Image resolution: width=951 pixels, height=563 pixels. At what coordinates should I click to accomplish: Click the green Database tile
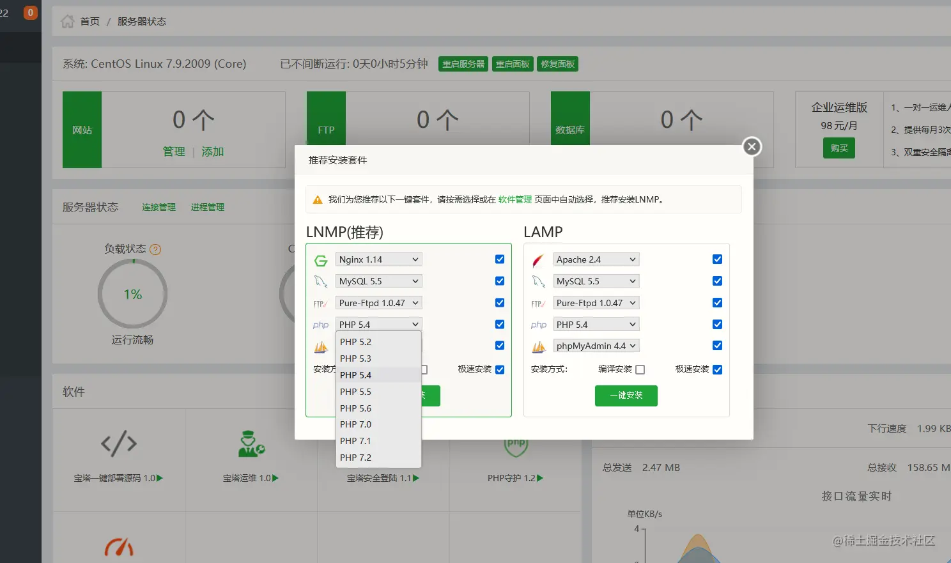[x=570, y=118]
